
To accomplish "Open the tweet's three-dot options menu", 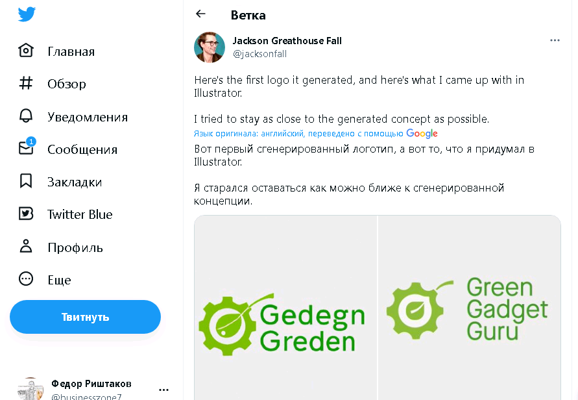I will [555, 40].
